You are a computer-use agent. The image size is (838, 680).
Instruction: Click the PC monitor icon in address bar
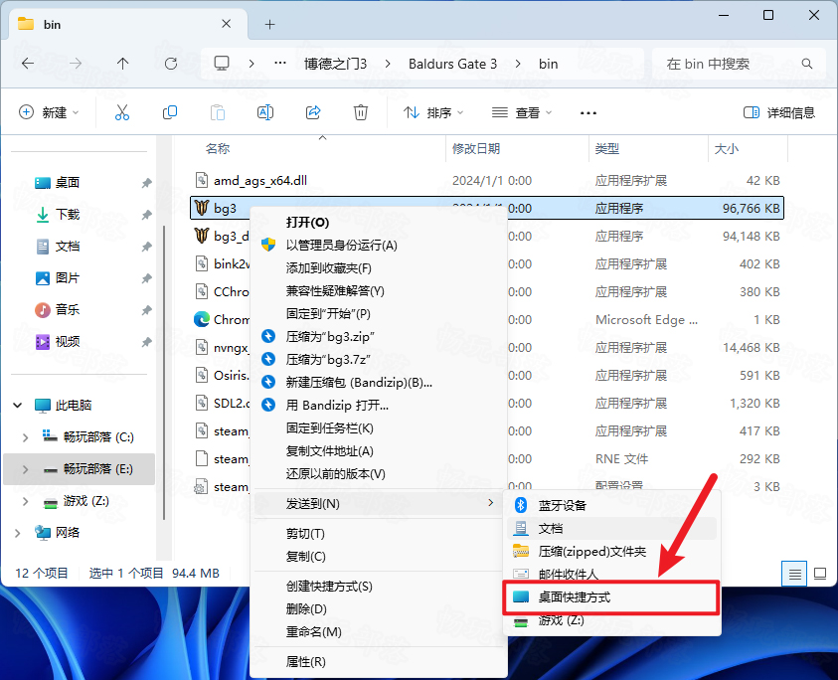(222, 64)
